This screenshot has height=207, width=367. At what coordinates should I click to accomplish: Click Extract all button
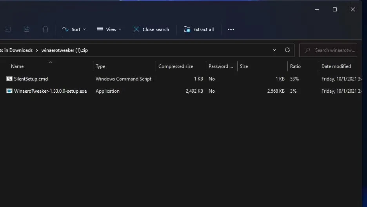[x=199, y=29]
